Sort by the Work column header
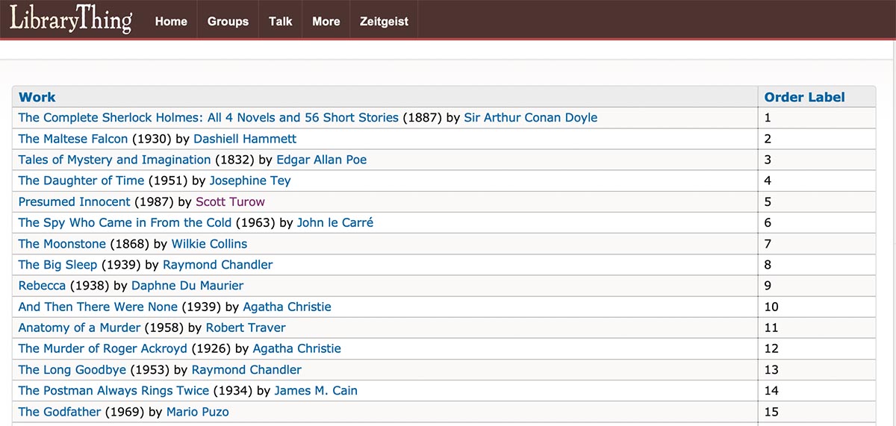 coord(37,97)
